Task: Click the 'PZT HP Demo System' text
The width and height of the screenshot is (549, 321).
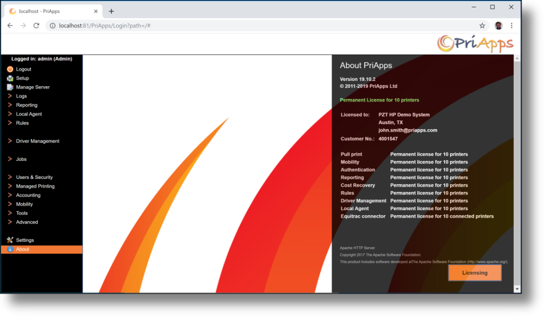Action: (404, 115)
